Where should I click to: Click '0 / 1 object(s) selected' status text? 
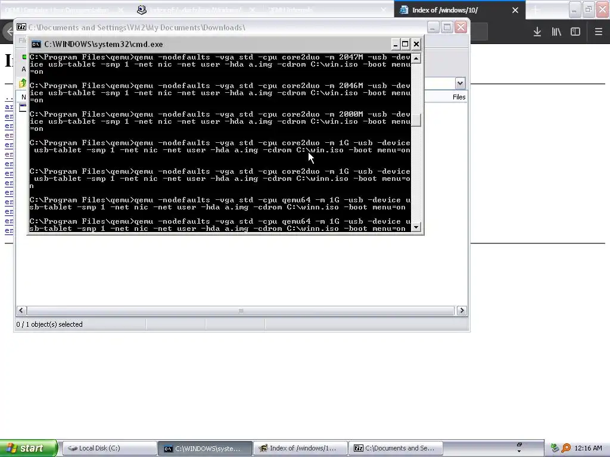coord(49,324)
